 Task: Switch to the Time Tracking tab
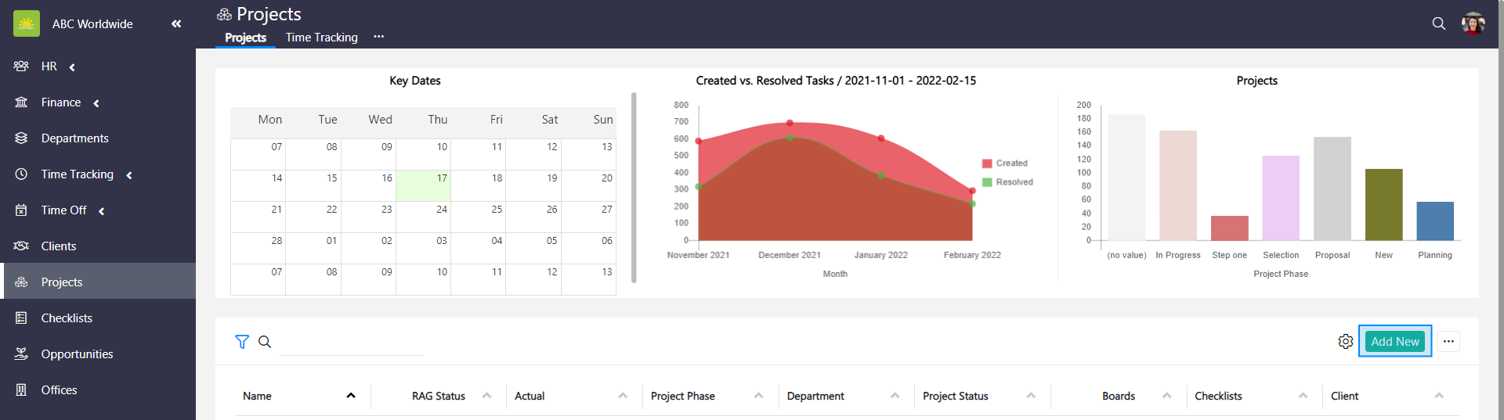coord(321,38)
